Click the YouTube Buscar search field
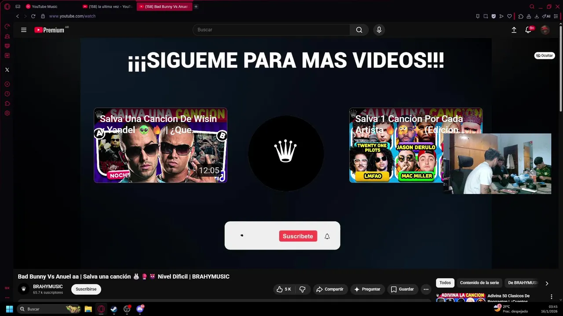This screenshot has width=563, height=316. 271,30
